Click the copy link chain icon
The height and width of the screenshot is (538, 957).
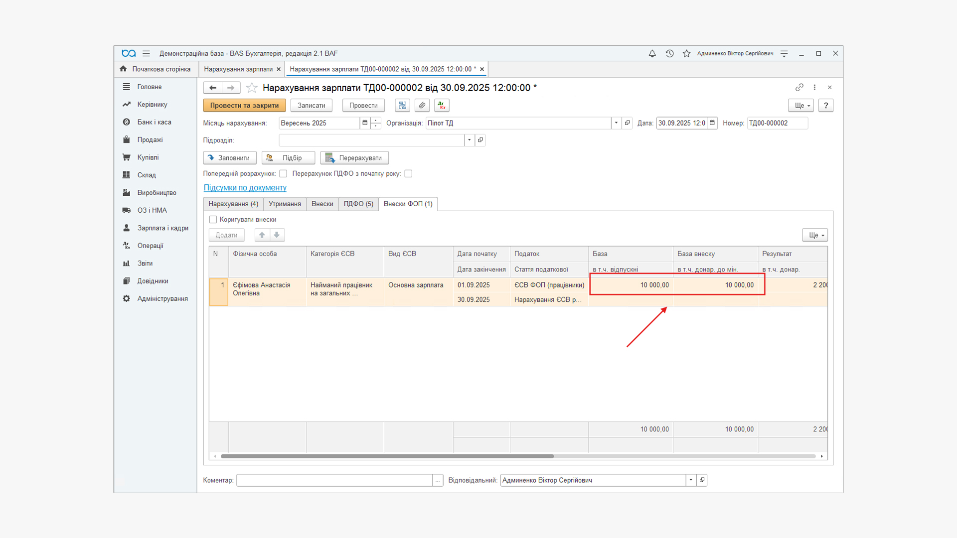[799, 87]
